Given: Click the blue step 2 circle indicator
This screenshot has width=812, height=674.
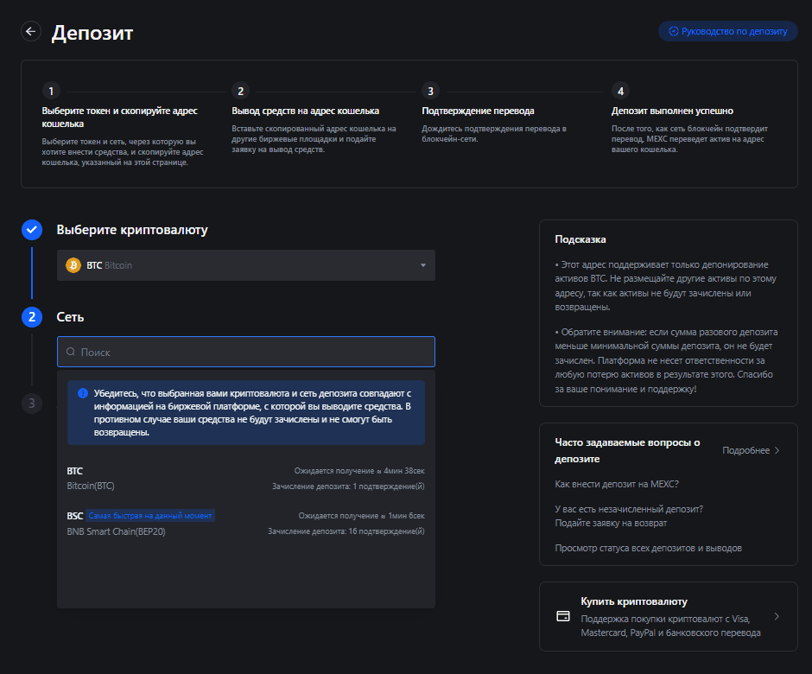Looking at the screenshot, I should (32, 317).
